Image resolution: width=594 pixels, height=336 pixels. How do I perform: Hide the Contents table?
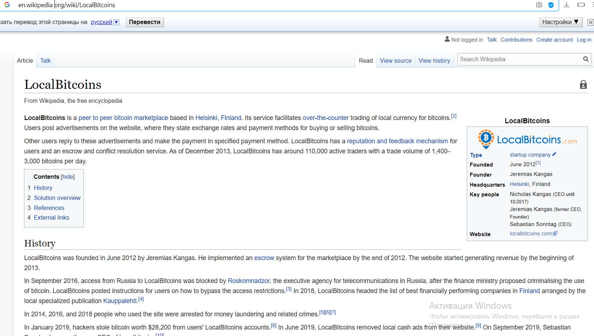pos(68,177)
